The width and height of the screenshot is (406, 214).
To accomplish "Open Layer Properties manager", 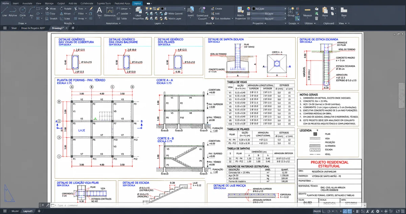I will pyautogui.click(x=138, y=13).
